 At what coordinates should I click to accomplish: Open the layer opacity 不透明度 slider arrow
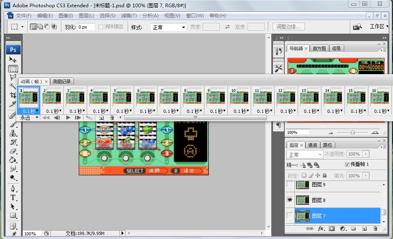366,154
